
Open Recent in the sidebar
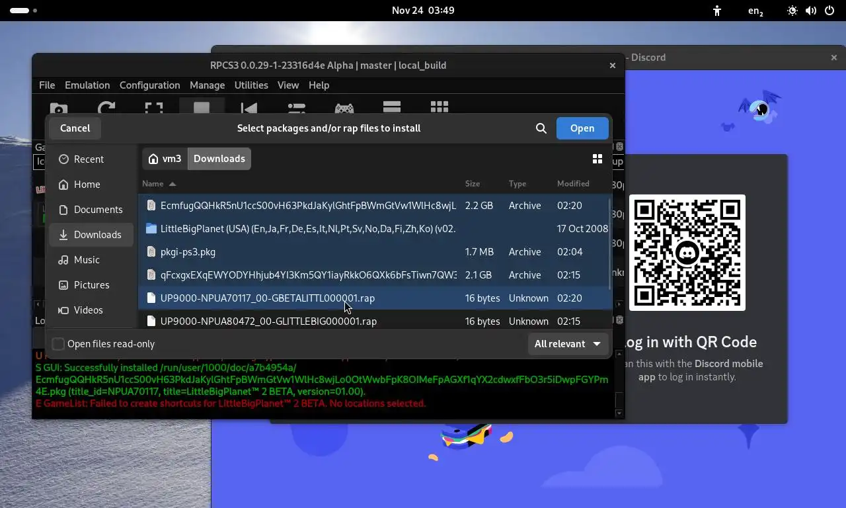click(x=90, y=159)
